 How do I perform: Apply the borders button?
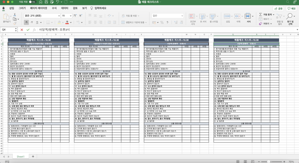(x=48, y=22)
